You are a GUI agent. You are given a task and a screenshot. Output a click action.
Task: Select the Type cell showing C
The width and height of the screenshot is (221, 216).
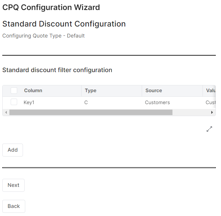pyautogui.click(x=86, y=103)
